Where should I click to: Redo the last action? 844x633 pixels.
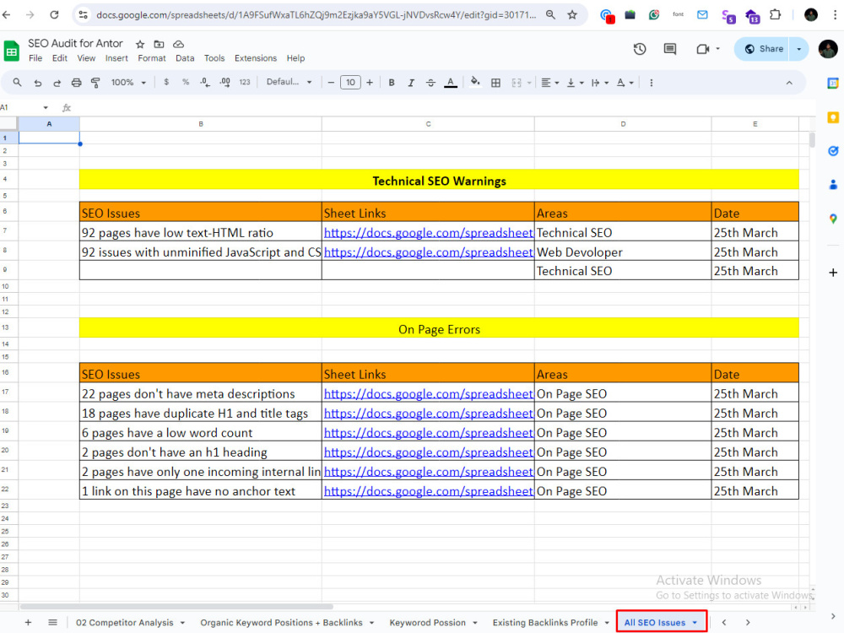(57, 83)
